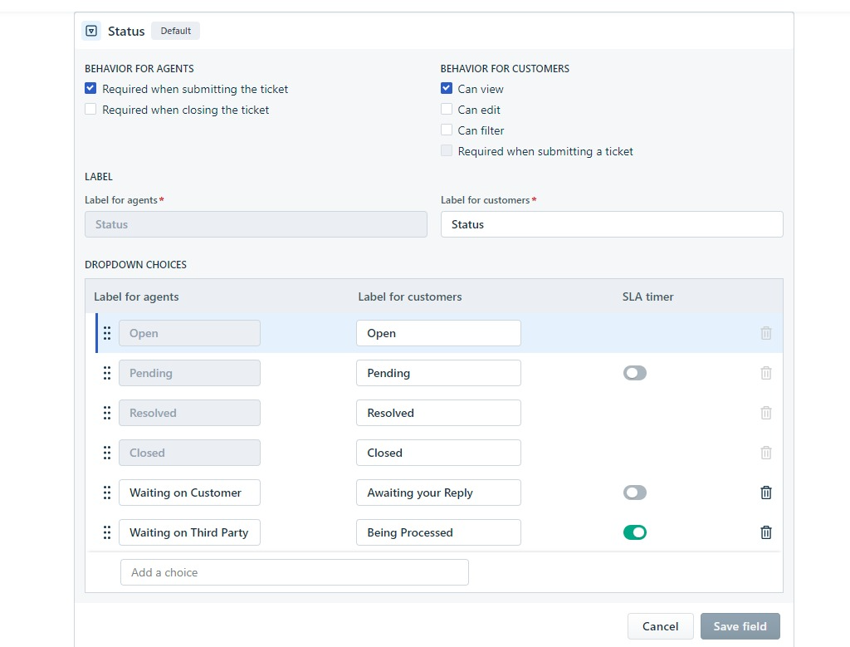Click the Status dropdown field icon
The height and width of the screenshot is (647, 850).
[91, 31]
